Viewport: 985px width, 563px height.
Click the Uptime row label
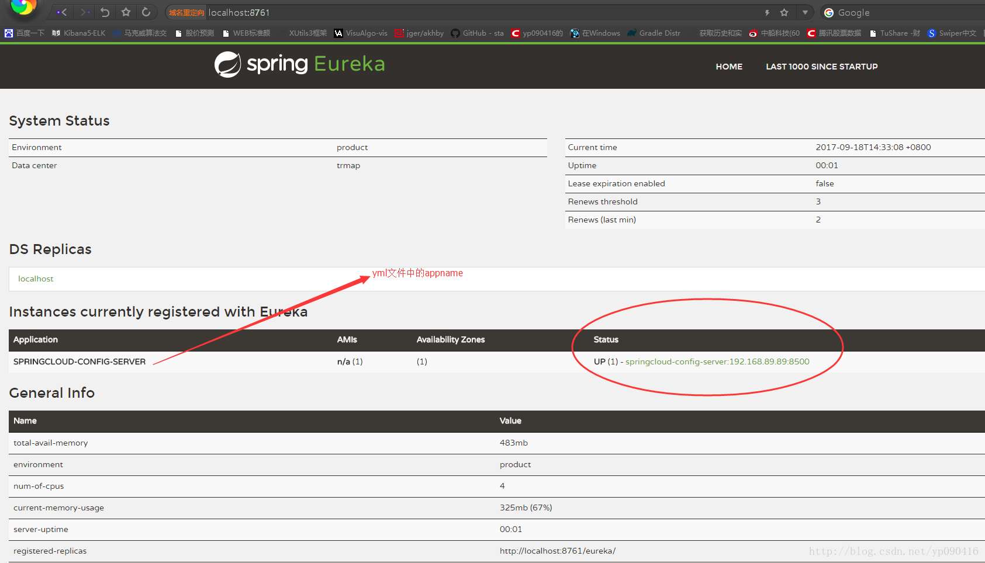[x=582, y=165]
